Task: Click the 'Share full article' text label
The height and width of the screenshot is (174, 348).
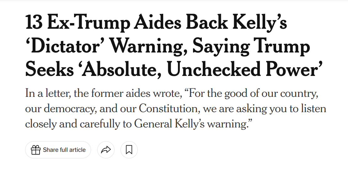Action: click(64, 150)
